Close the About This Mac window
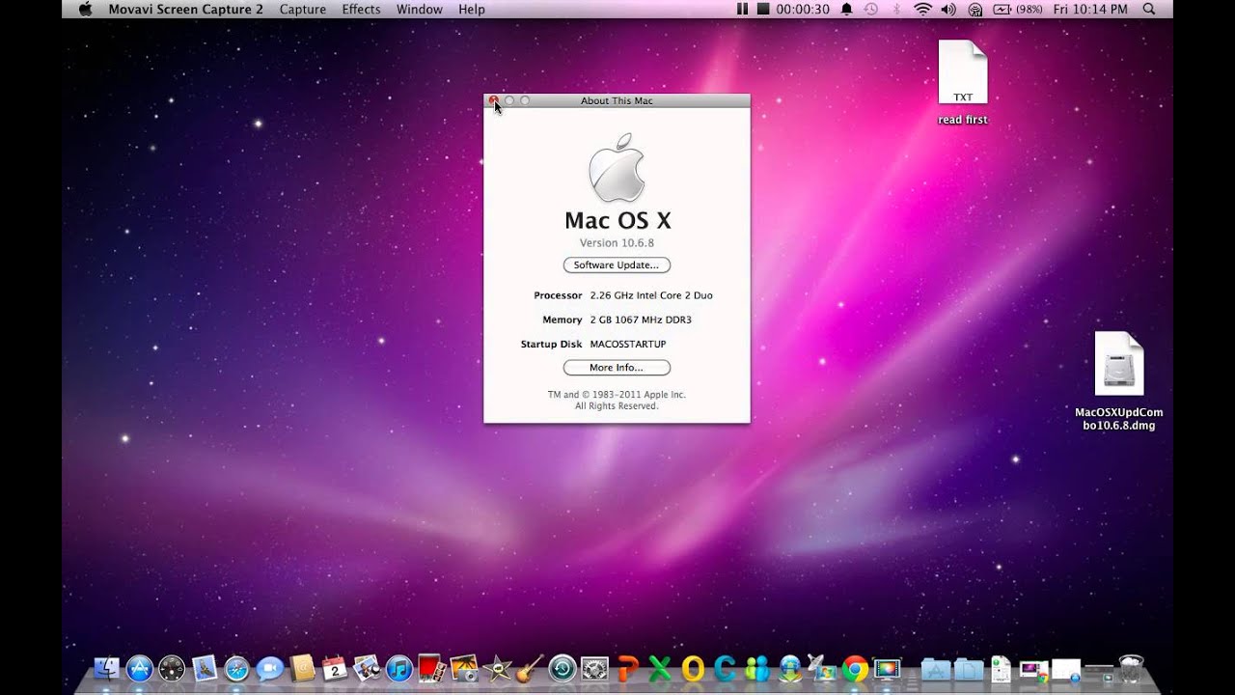This screenshot has height=695, width=1235. [494, 100]
